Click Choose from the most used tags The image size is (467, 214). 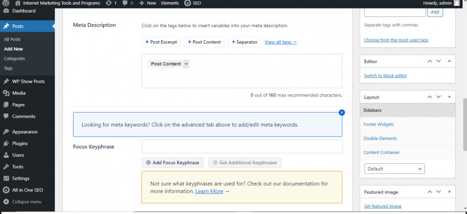[396, 40]
